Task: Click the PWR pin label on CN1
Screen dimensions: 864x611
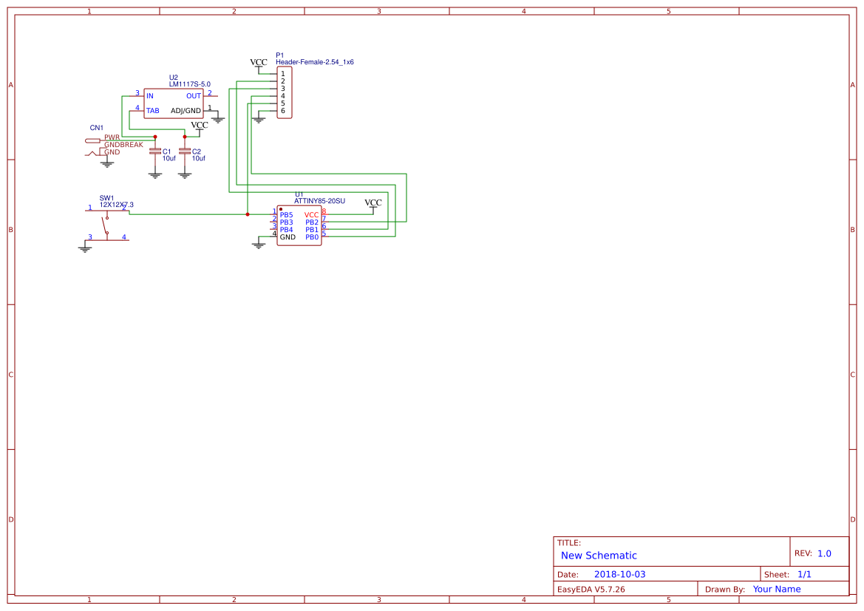Action: [112, 137]
